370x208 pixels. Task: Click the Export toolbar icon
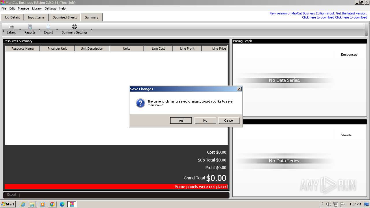click(x=48, y=27)
